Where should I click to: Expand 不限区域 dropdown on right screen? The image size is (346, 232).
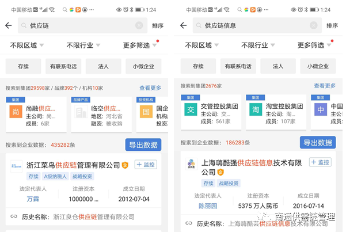[x=202, y=45]
